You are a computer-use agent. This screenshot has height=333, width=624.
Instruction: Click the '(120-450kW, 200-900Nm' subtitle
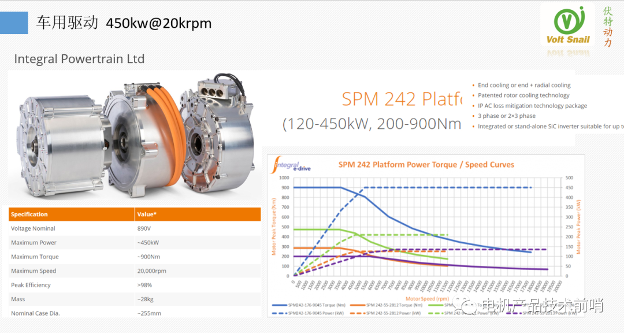click(x=372, y=124)
